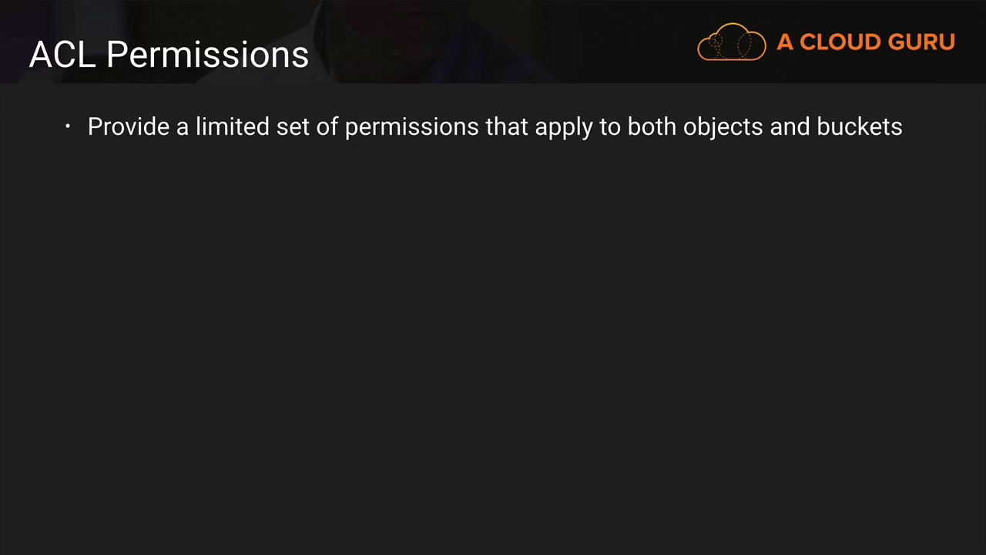The width and height of the screenshot is (986, 555).
Task: Click the "ACL Permissions" slide title
Action: point(169,55)
